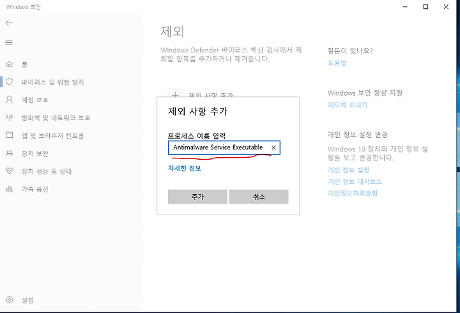
Task: Open 방화벽 및 네트워크 보호 page
Action: click(x=56, y=118)
